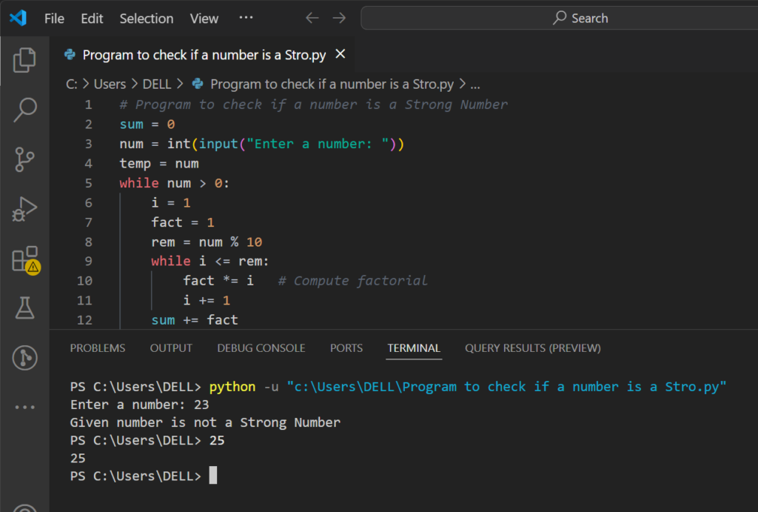Click the 'Enter a number: ' string
Screen dimensions: 758x512
318,144
